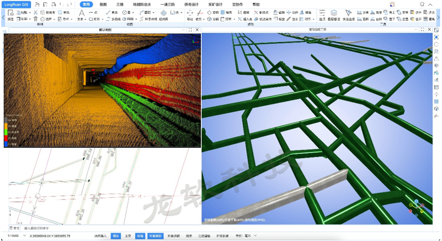
Task: Open the units dropdown in status bar
Action: click(x=247, y=236)
